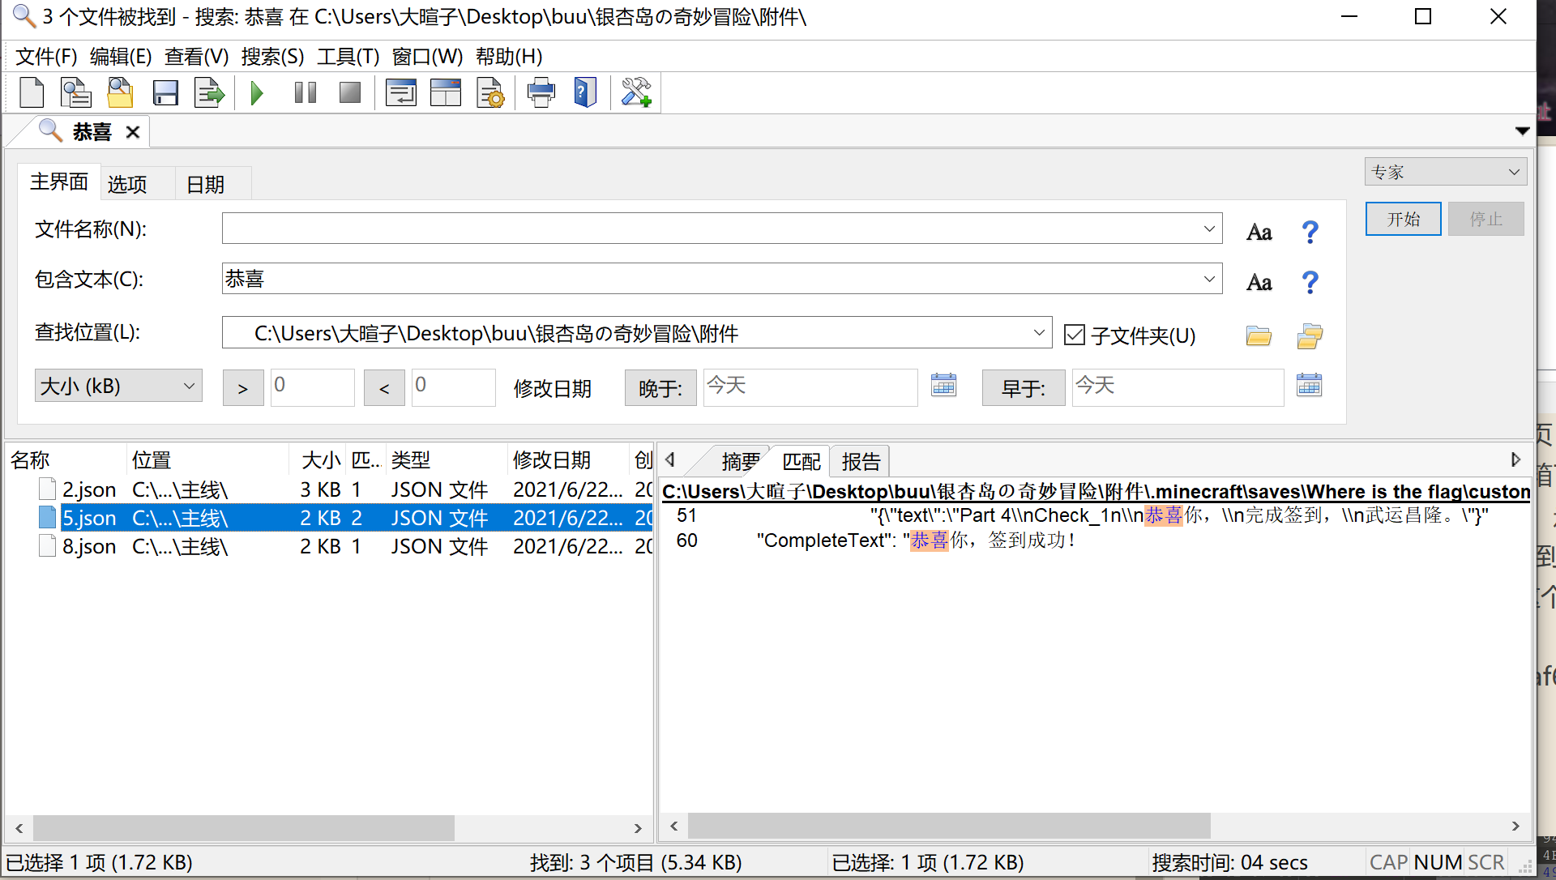Toggle file name case-sensitivity Aa icon

(x=1259, y=233)
